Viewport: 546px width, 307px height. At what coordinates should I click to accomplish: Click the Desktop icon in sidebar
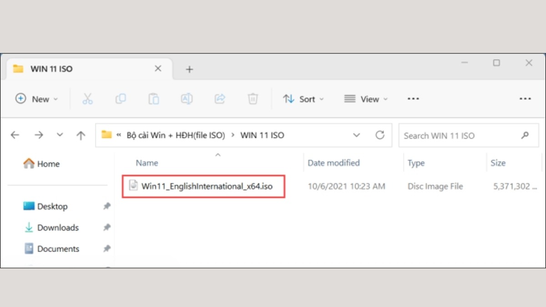point(29,206)
